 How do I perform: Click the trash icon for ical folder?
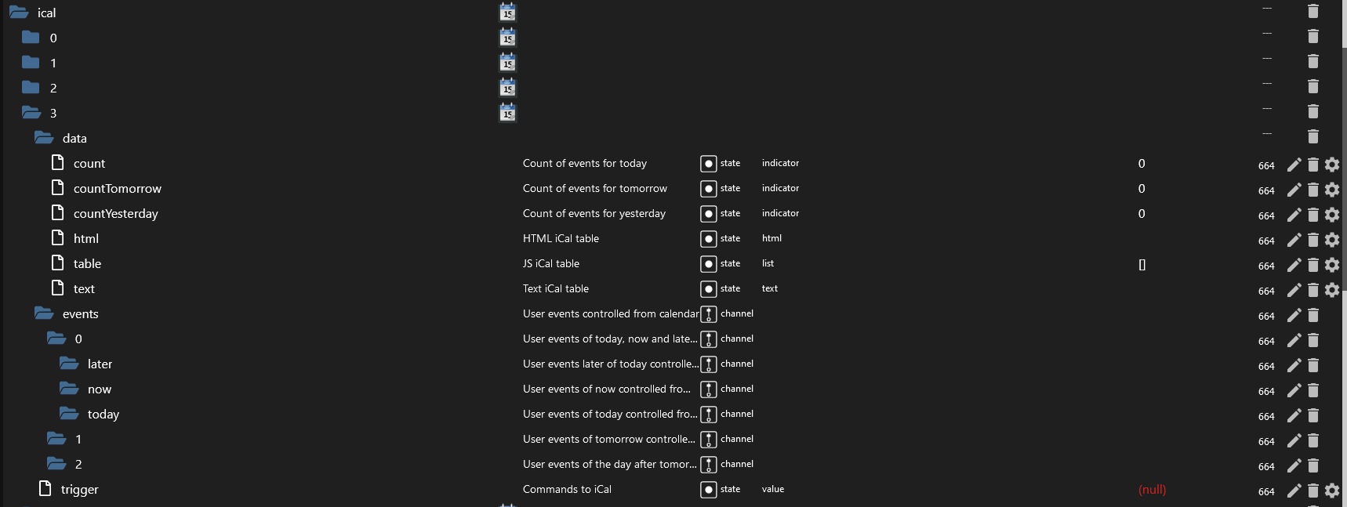tap(1313, 11)
